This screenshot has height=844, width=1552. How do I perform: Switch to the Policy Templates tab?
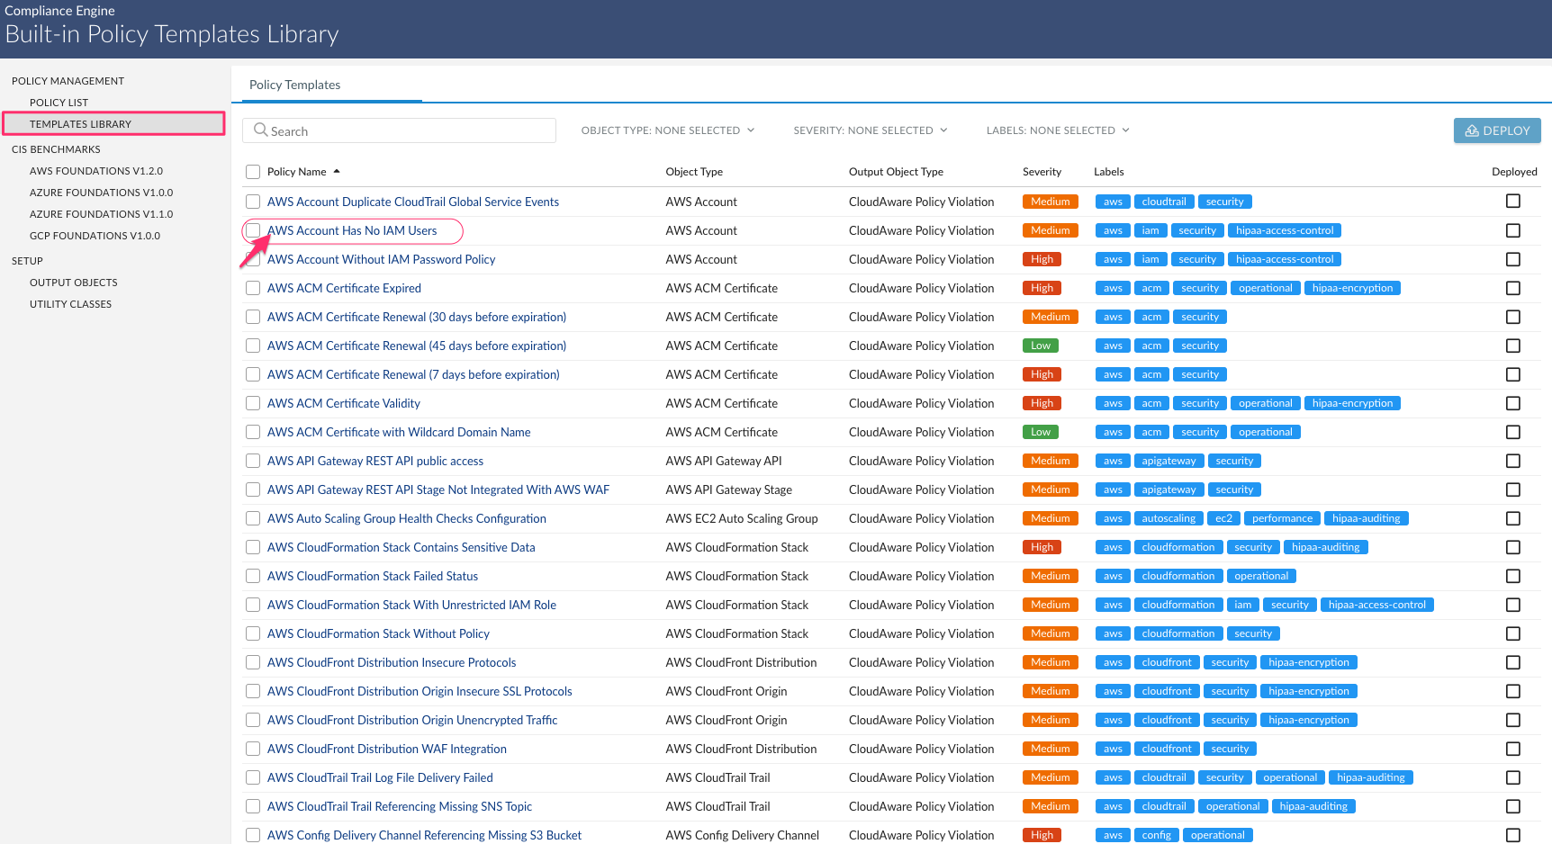point(294,85)
